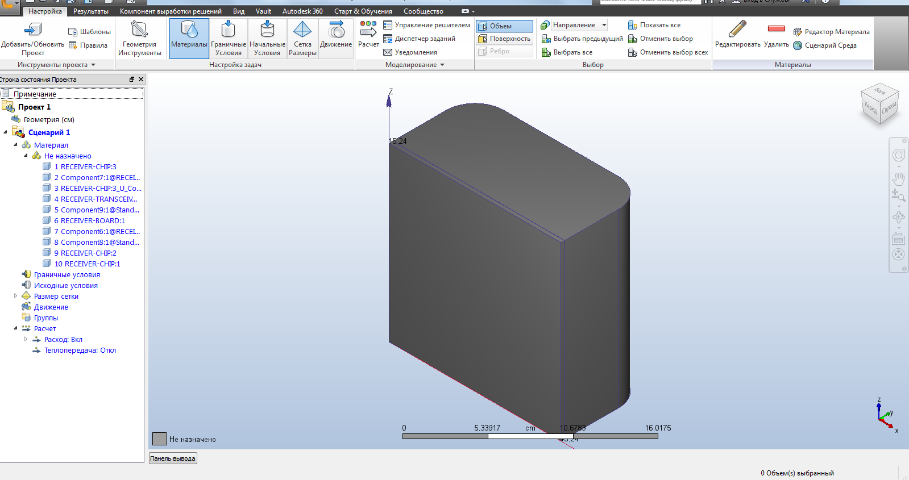Select the Материалы (Materials) tool icon
The height and width of the screenshot is (480, 909).
point(189,30)
